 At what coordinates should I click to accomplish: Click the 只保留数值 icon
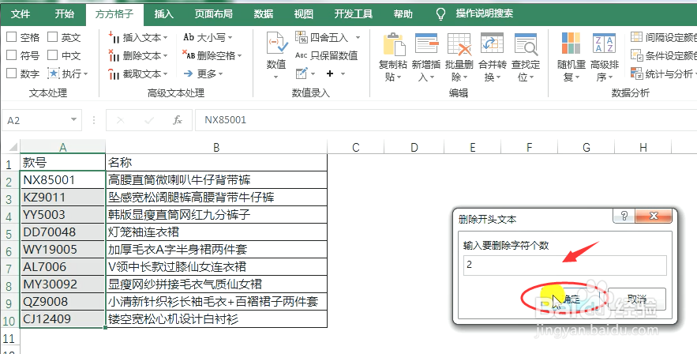[x=302, y=55]
